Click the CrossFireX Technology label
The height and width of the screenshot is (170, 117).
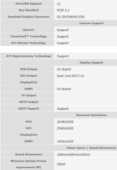tap(29, 36)
